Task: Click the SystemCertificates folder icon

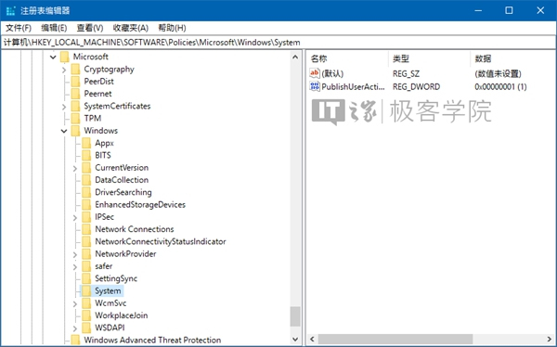Action: (75, 106)
